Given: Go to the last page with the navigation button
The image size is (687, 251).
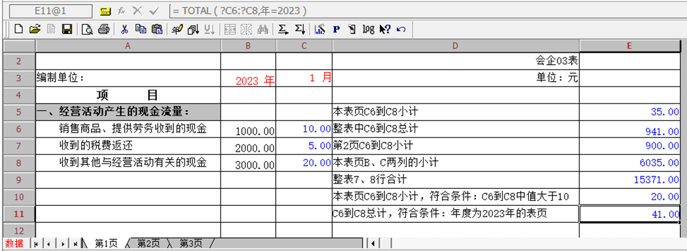Looking at the screenshot, I should click(x=75, y=243).
